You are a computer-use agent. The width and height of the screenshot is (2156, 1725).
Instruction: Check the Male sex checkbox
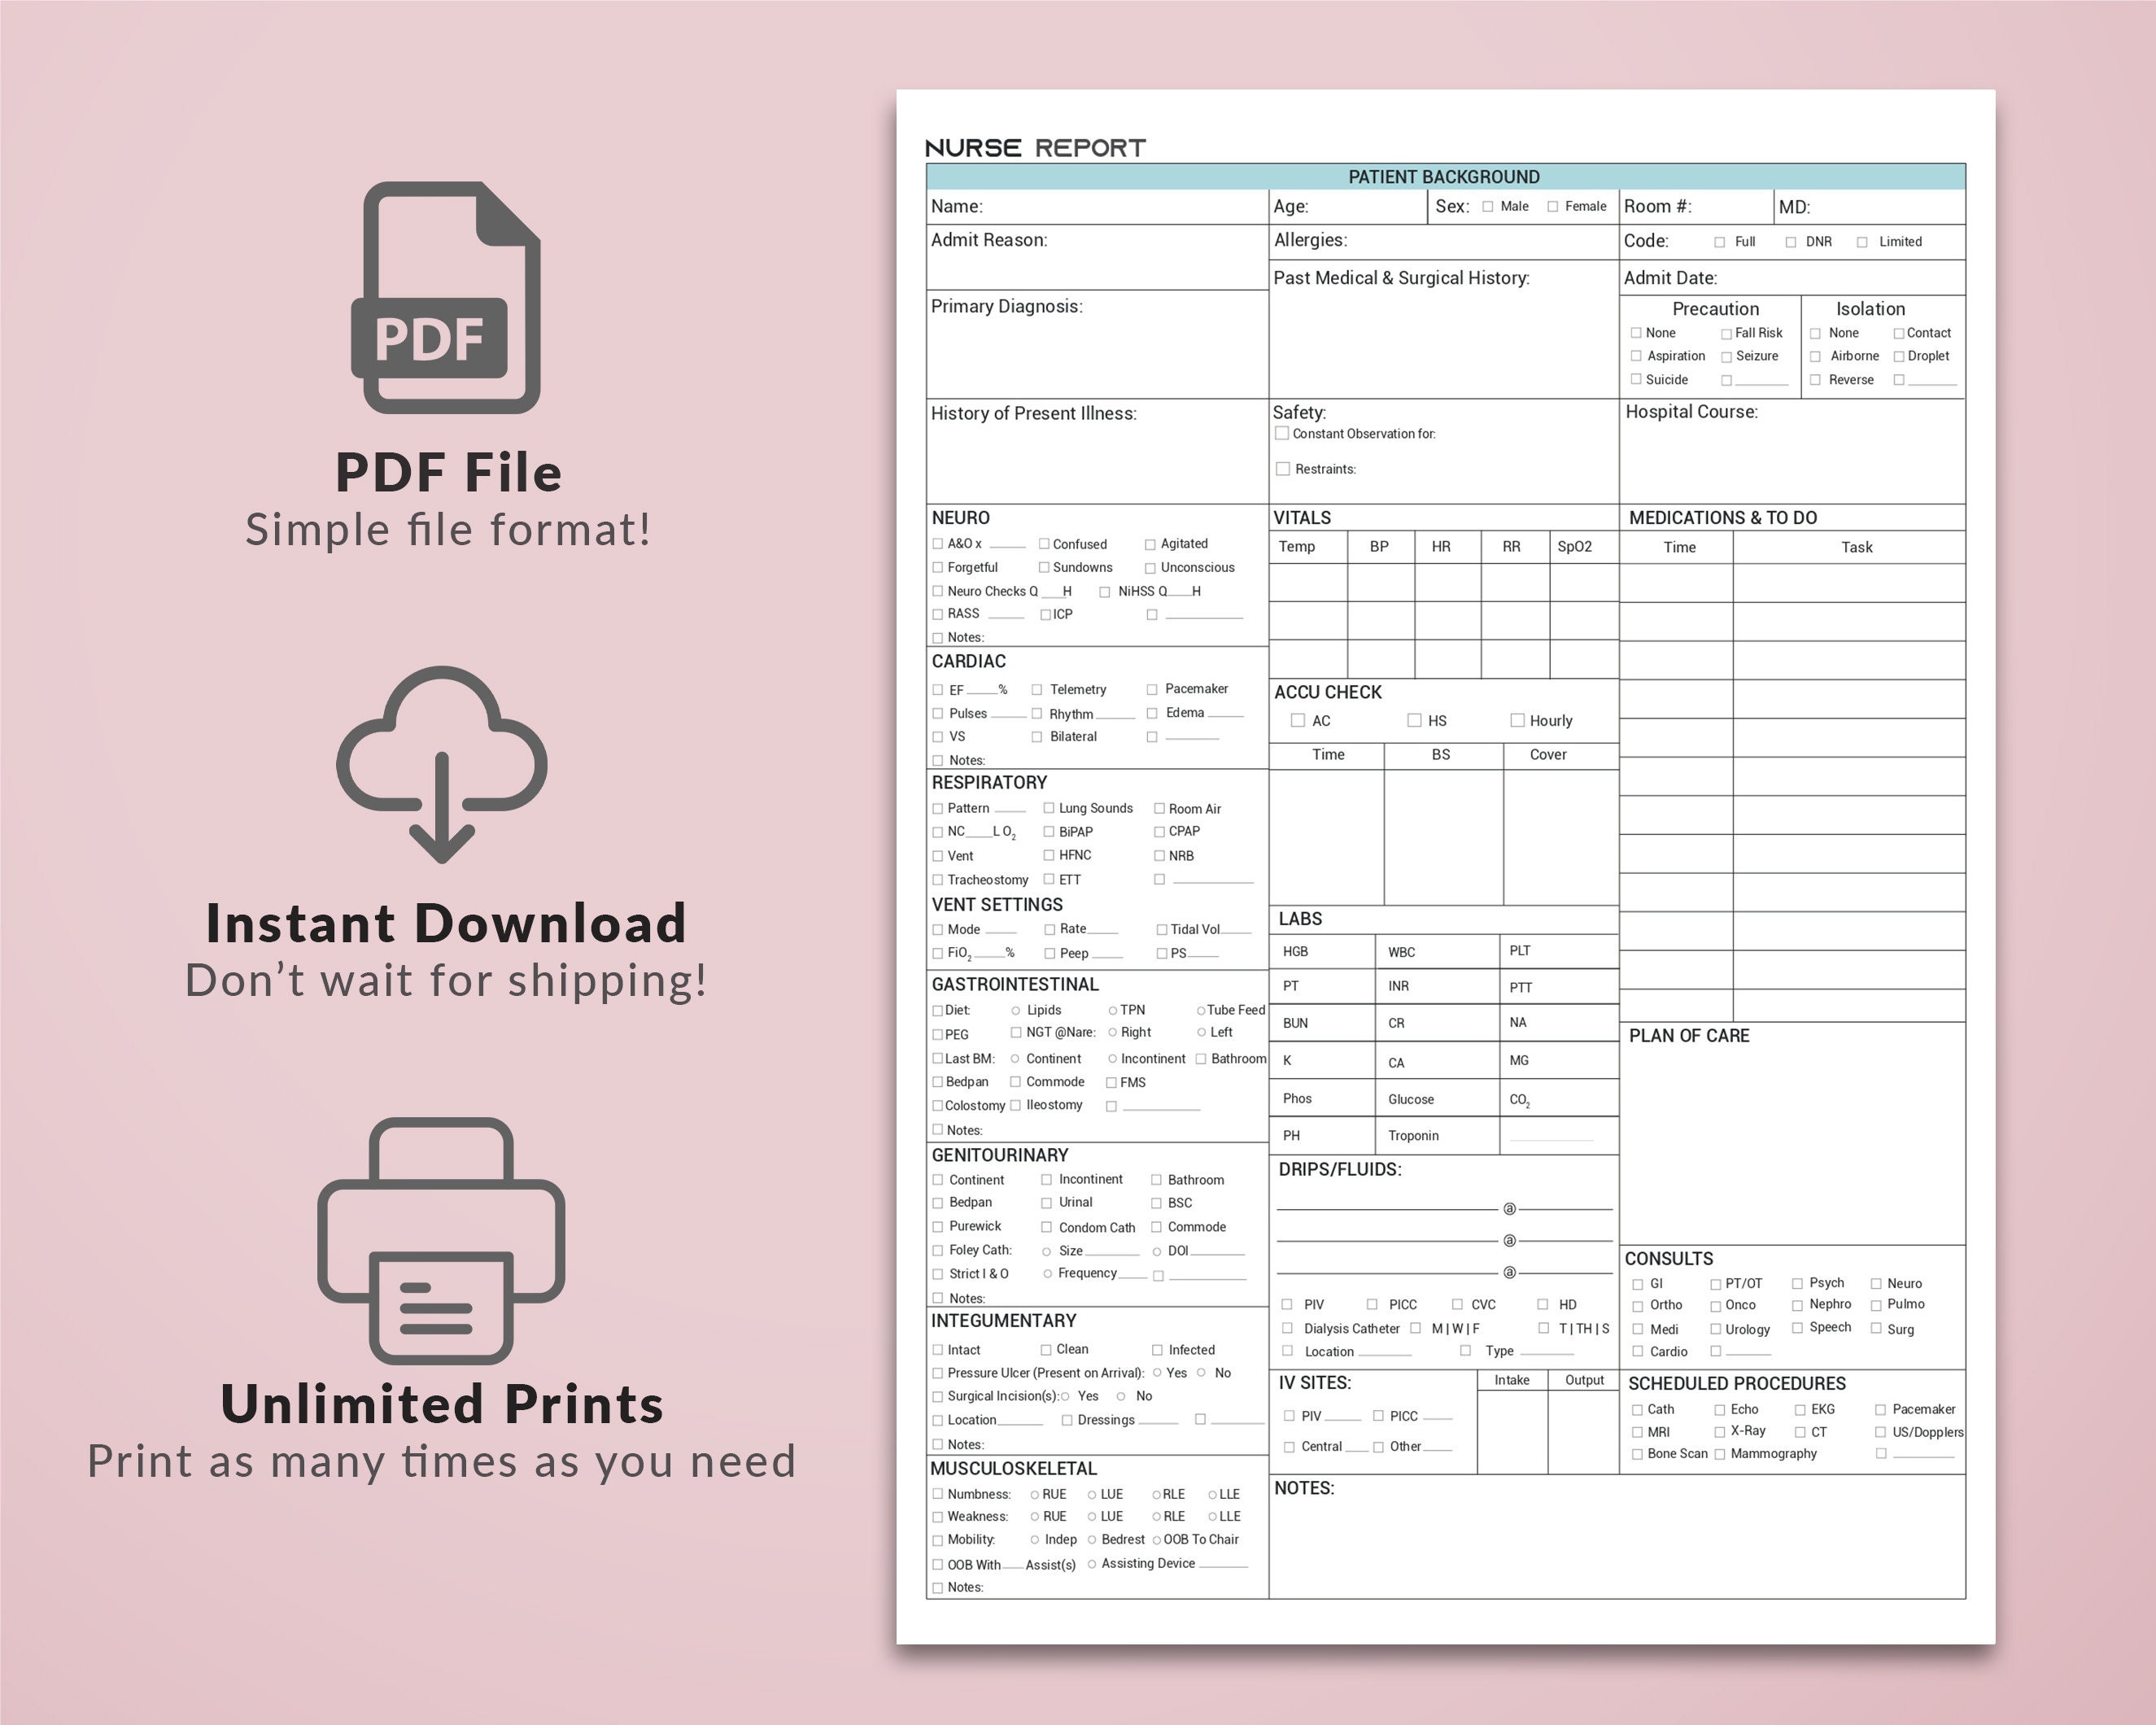(1489, 206)
